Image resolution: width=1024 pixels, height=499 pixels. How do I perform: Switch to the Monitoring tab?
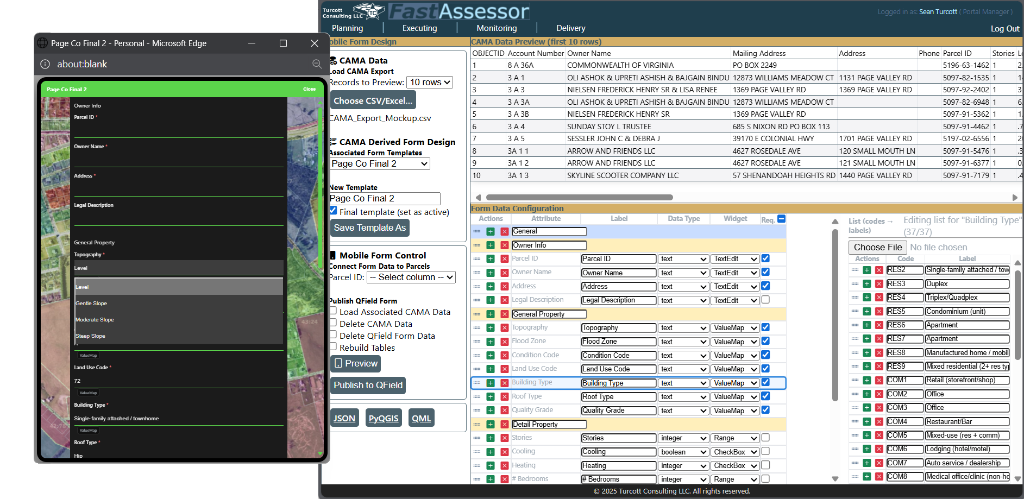click(497, 28)
